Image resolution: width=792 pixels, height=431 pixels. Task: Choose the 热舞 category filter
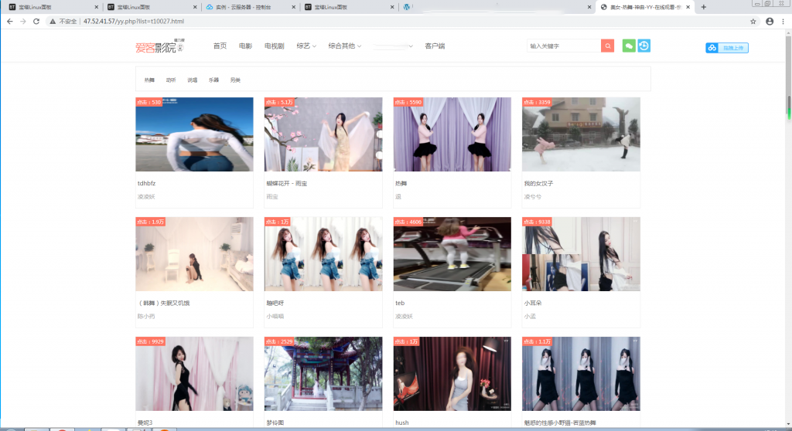coord(150,80)
